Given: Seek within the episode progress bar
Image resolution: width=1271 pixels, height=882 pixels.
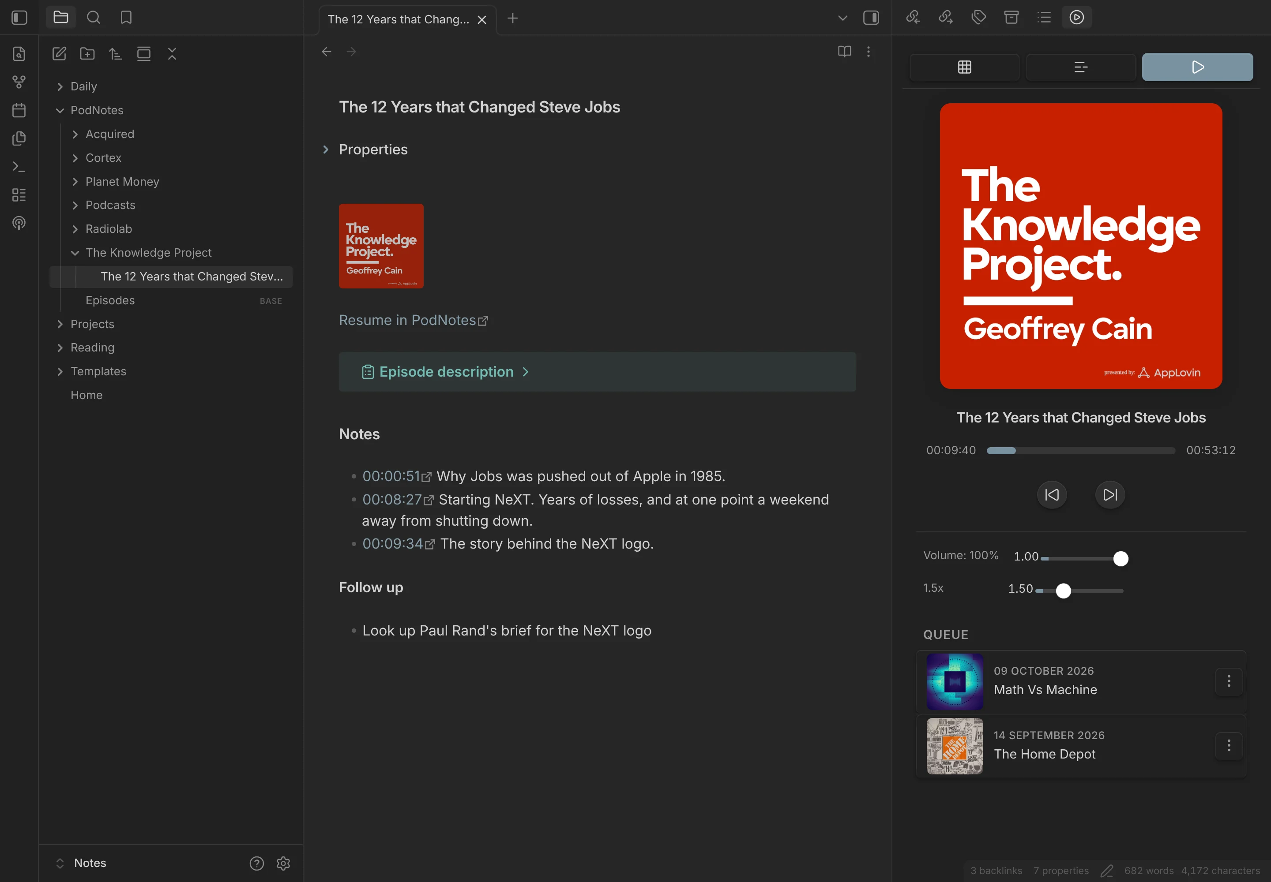Looking at the screenshot, I should point(1081,451).
